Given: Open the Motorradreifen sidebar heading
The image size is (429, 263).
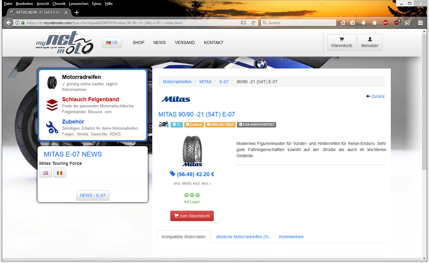Looking at the screenshot, I should point(81,77).
